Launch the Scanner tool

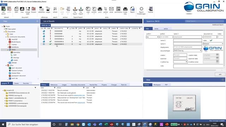pos(150,10)
